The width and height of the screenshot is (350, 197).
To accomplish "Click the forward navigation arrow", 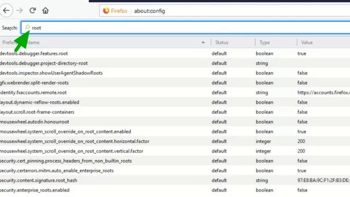I will click(x=20, y=10).
